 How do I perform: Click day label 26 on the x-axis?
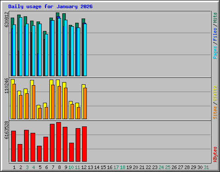[x=174, y=167]
